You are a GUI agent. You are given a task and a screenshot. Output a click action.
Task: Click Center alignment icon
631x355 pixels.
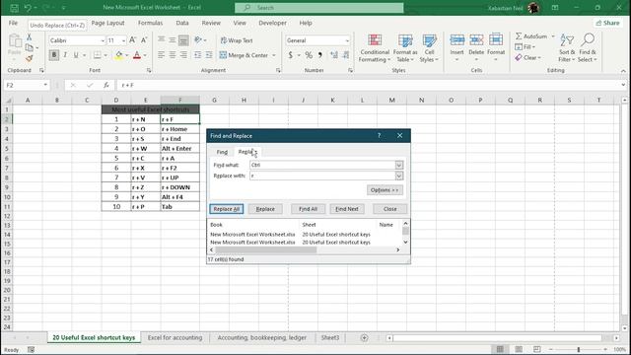point(173,55)
